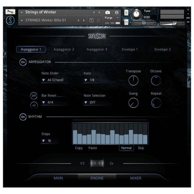Solo the instrument with S button
The width and height of the screenshot is (194, 194).
coord(126,13)
